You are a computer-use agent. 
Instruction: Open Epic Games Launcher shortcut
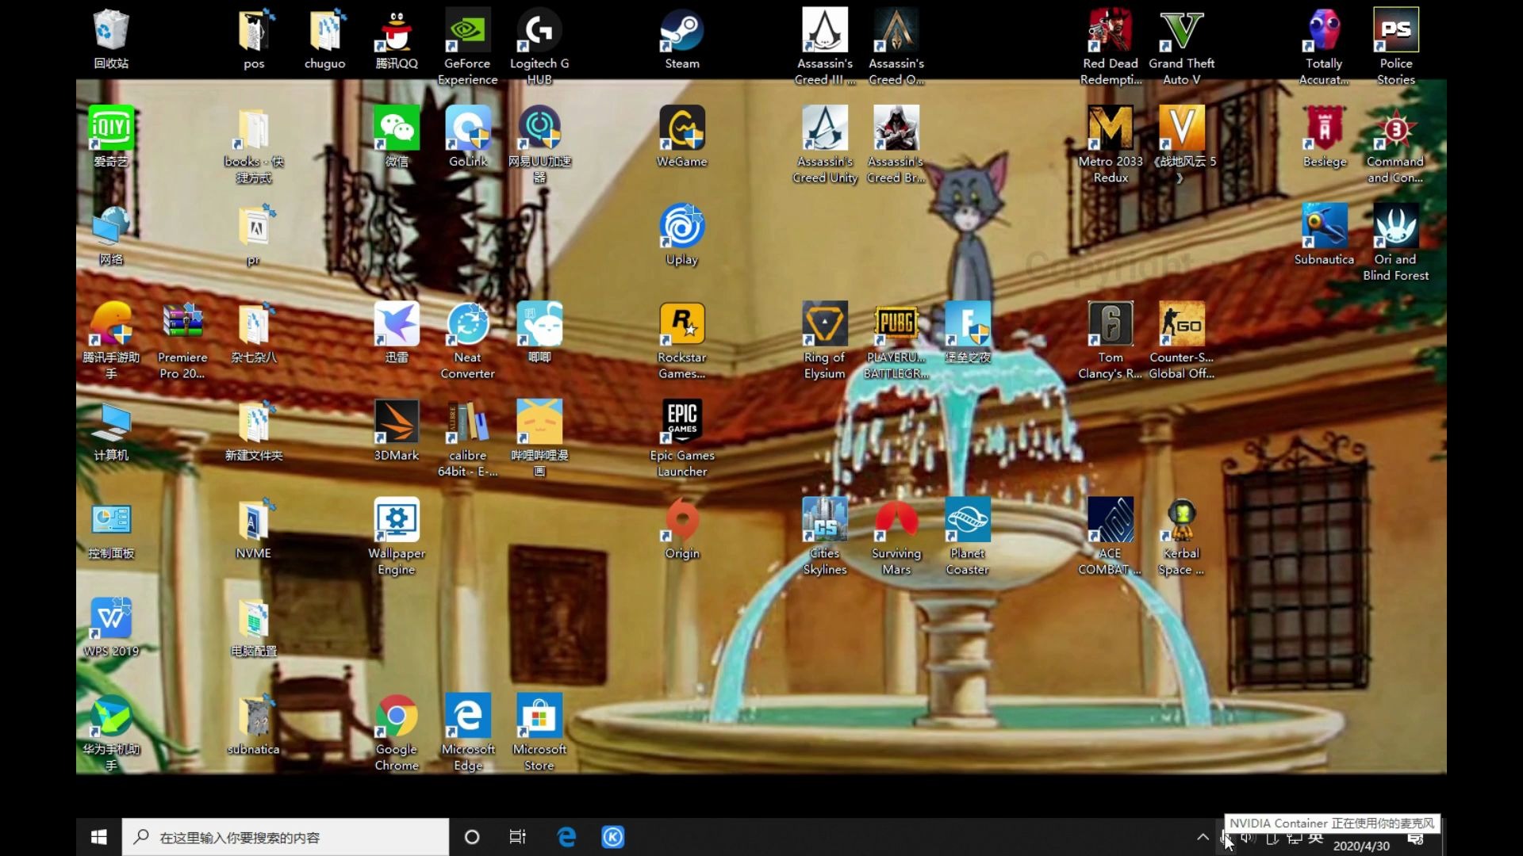(x=682, y=438)
